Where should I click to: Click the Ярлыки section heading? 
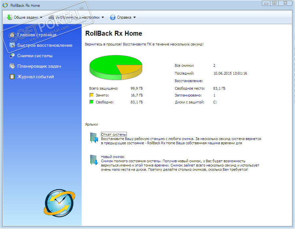click(91, 124)
